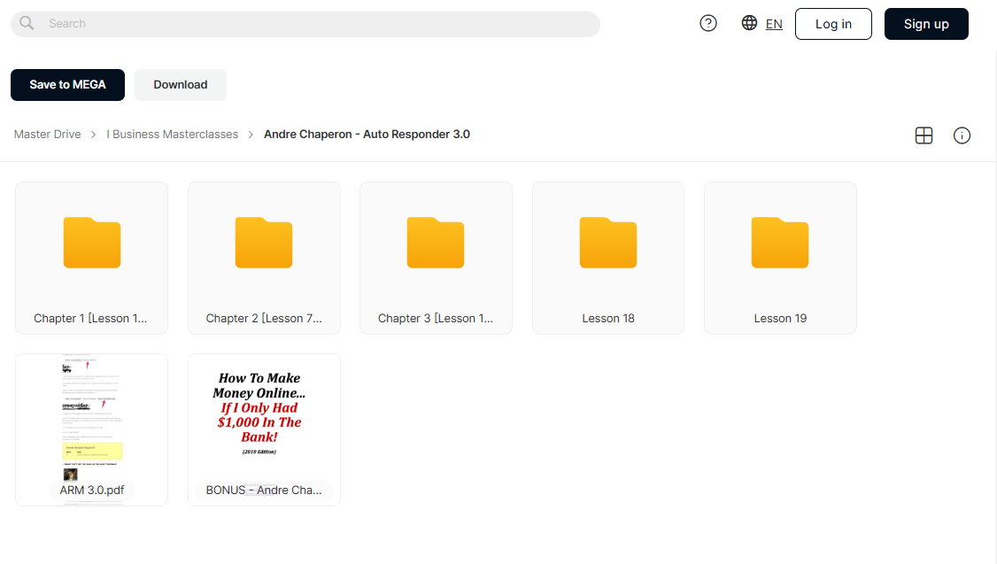Select the 'Lesson 18' label

[608, 319]
